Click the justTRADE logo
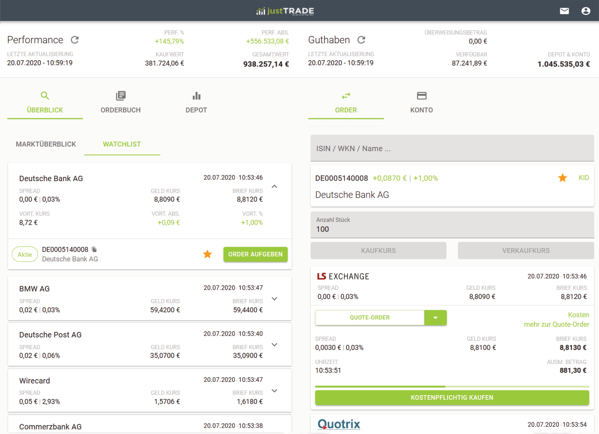 coord(285,11)
